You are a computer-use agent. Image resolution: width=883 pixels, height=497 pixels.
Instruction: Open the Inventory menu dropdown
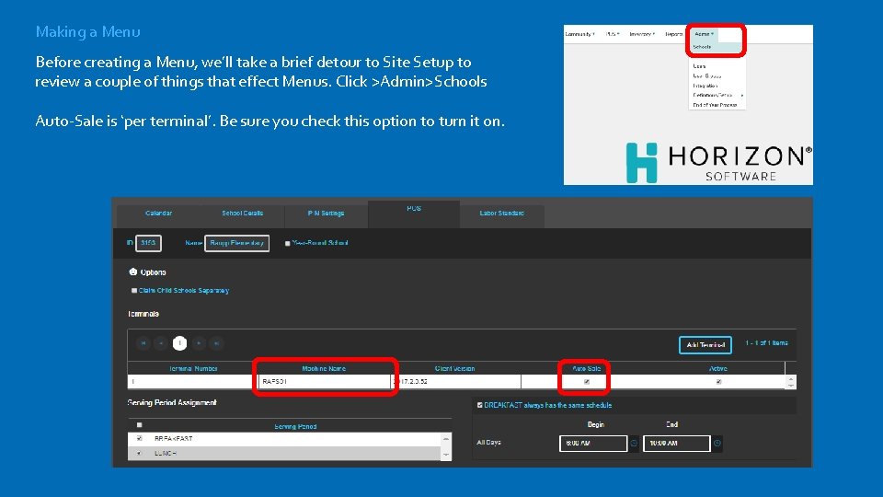pos(642,34)
